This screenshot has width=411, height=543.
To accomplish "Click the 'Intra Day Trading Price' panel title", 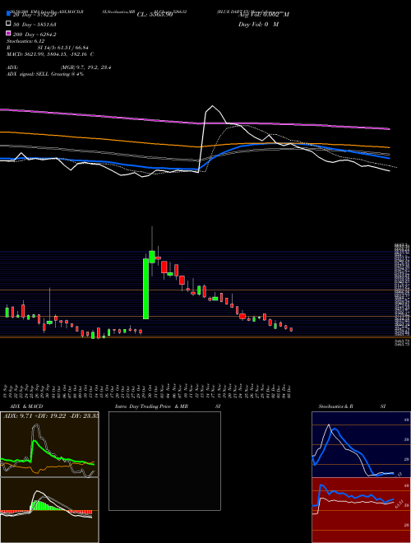I will click(143, 406).
